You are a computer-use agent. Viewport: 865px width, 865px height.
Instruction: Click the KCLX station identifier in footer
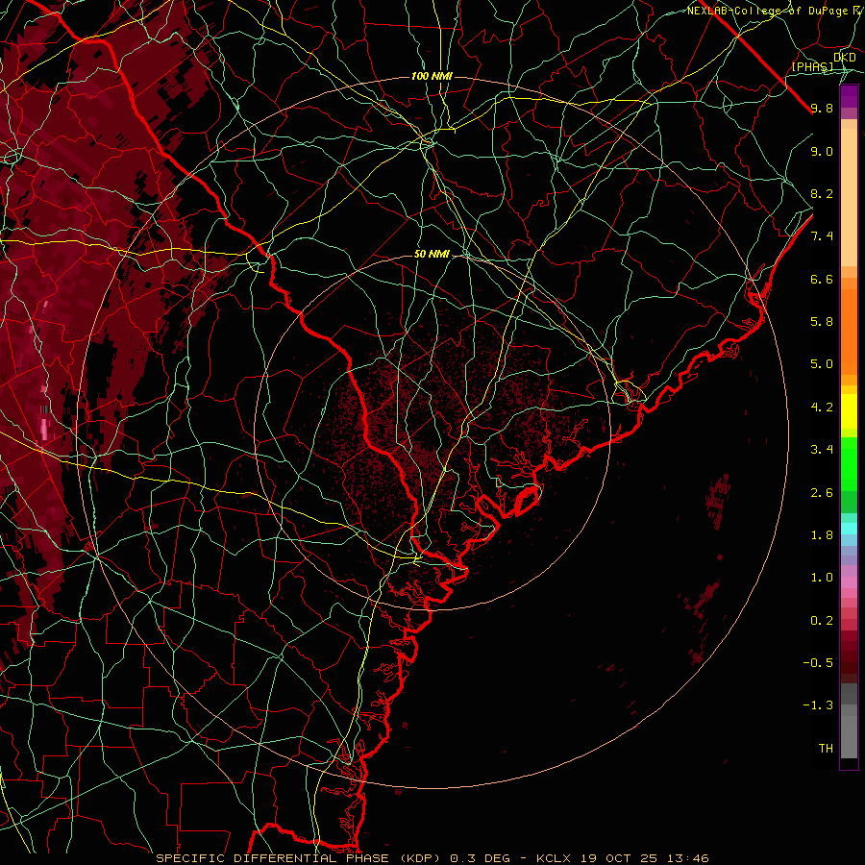point(555,858)
